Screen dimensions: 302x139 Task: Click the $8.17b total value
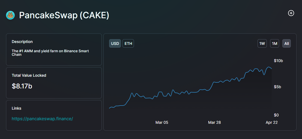pos(22,86)
